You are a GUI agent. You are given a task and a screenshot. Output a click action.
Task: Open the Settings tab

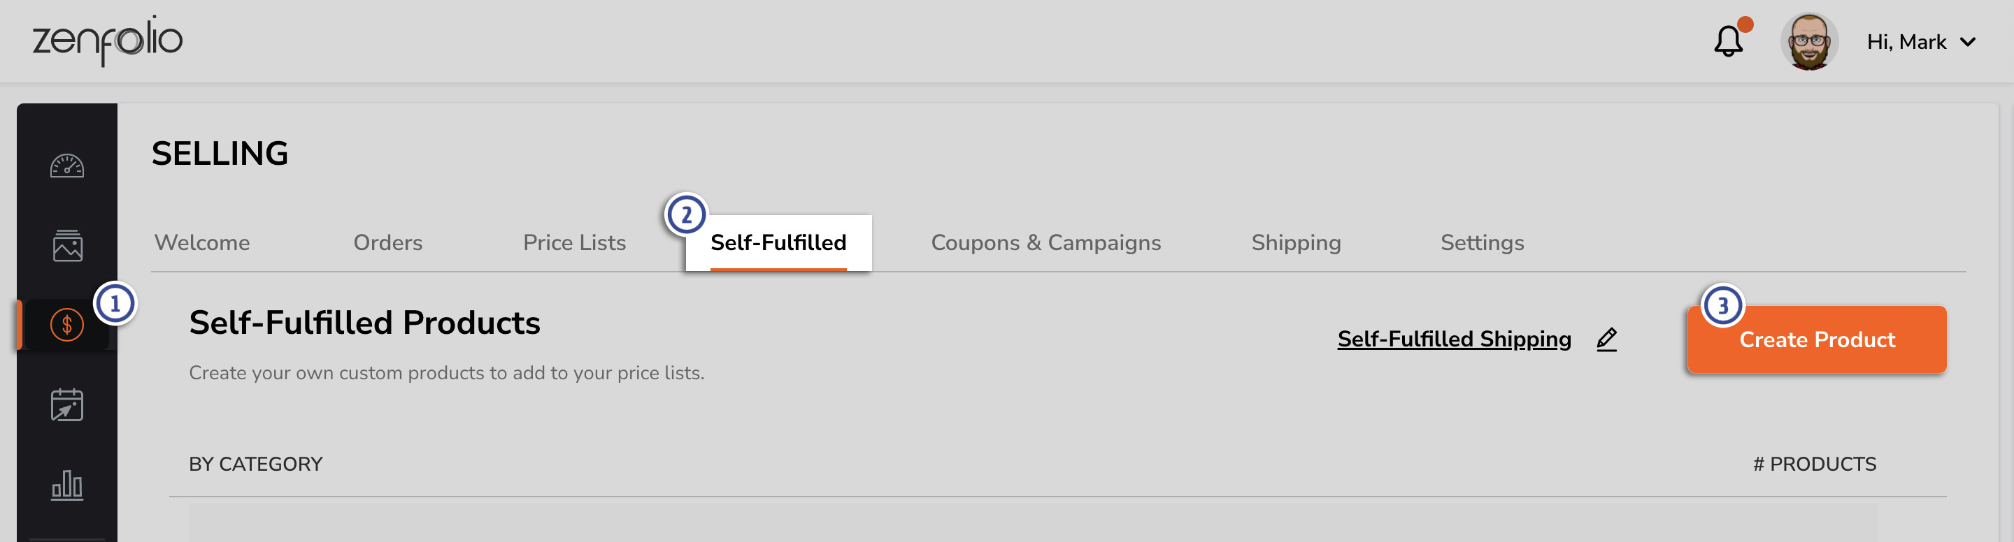pyautogui.click(x=1483, y=242)
